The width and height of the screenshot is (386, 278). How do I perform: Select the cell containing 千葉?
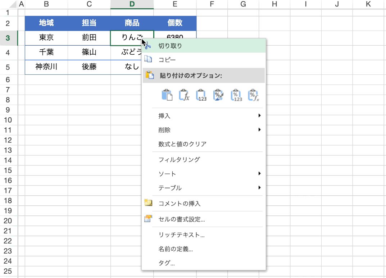pos(46,53)
